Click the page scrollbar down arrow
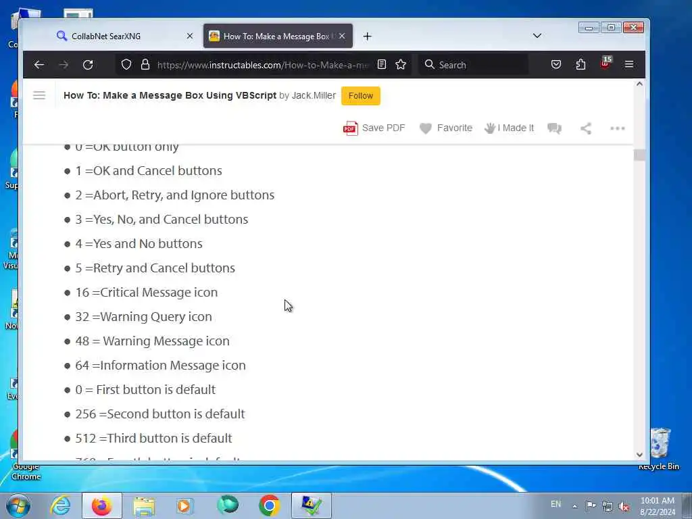The width and height of the screenshot is (692, 519). coord(639,455)
